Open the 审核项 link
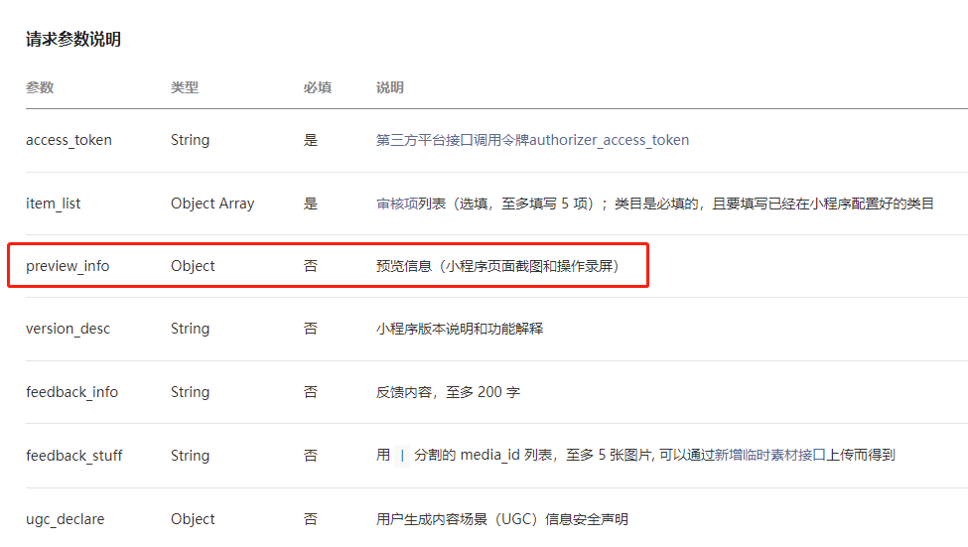Screen dimensions: 968x547 [x=397, y=204]
